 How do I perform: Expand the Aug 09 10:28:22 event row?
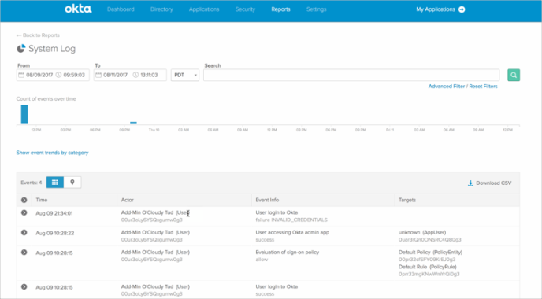tap(24, 232)
